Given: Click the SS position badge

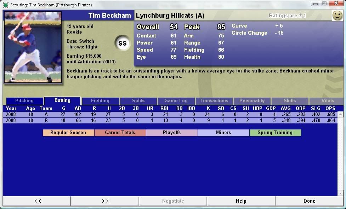Looking at the screenshot, I should [x=123, y=43].
